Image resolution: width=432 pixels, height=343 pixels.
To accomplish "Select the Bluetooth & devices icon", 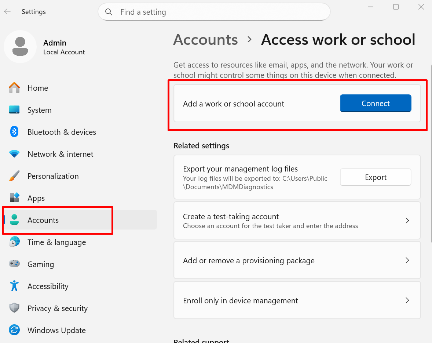I will [x=14, y=132].
